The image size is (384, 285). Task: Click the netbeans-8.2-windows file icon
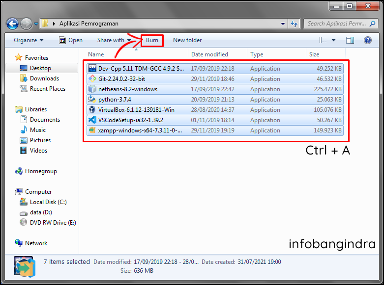point(92,89)
